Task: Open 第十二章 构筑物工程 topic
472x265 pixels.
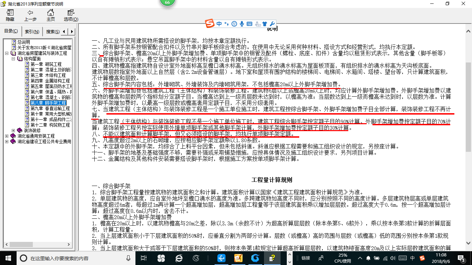Action: pyautogui.click(x=50, y=125)
